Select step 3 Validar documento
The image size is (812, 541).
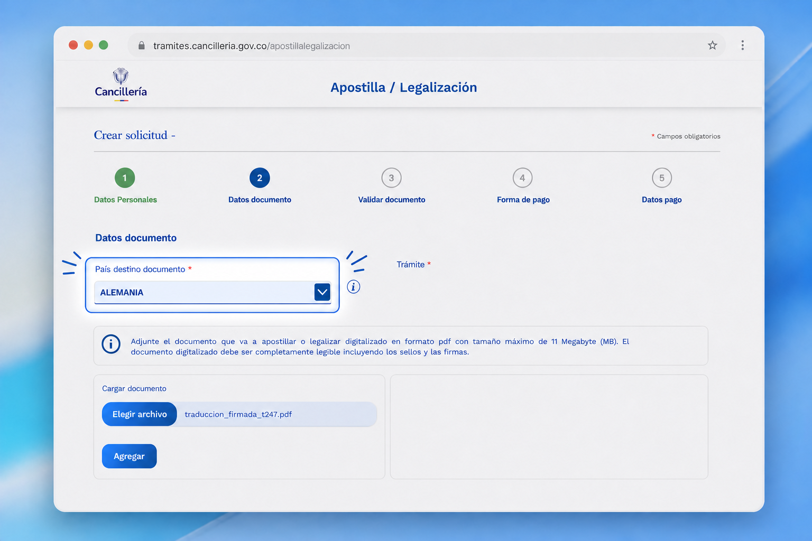392,185
